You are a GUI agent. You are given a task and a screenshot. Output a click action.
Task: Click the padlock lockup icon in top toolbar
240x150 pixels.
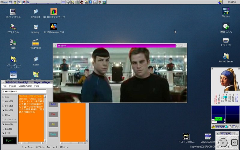pyautogui.click(x=15, y=2)
